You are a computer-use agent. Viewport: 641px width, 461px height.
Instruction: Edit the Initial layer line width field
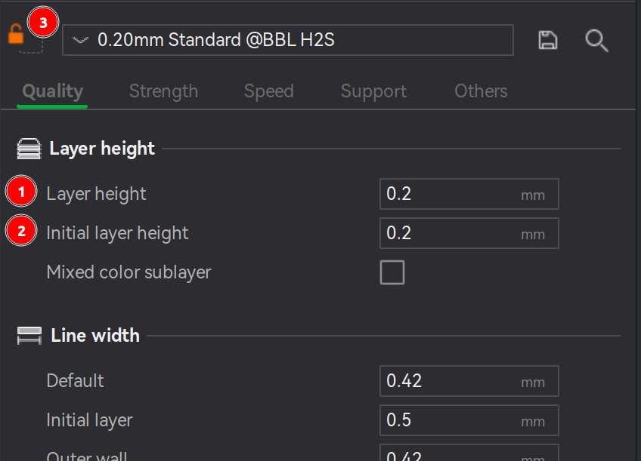click(x=469, y=420)
